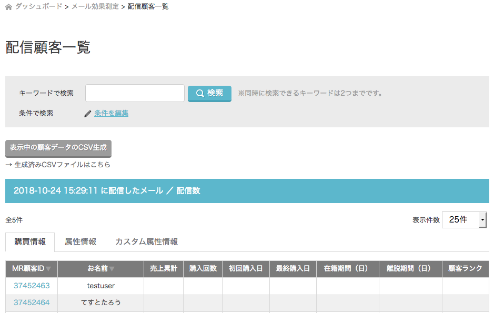The image size is (494, 313).
Task: Click the 顧客ランク column header
Action: click(465, 269)
